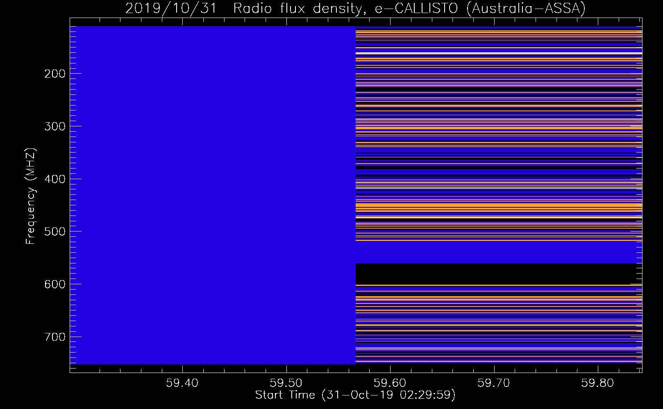Click the 600 frequency tick label
Viewport: 663px width, 409px height.
[55, 284]
